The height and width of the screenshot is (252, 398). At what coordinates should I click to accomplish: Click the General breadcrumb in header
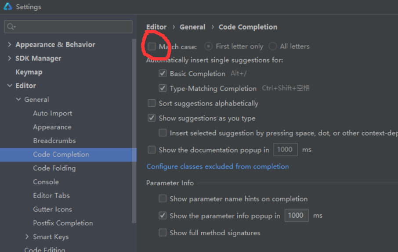[x=192, y=27]
